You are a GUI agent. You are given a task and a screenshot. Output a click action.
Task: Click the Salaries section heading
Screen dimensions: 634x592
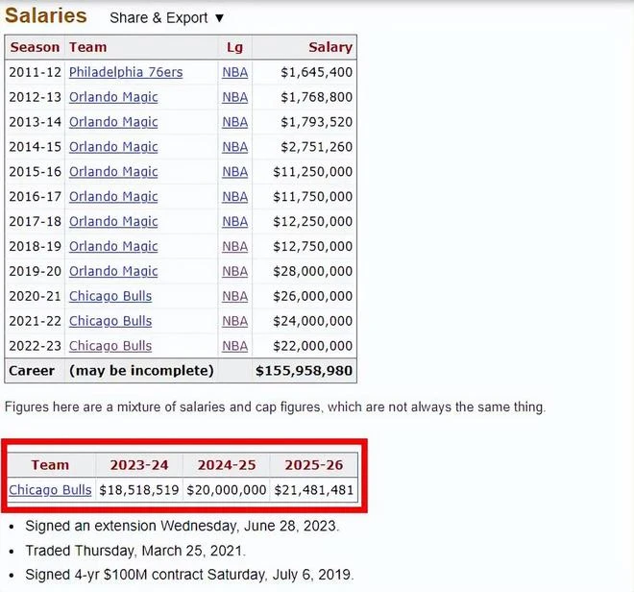pos(46,16)
